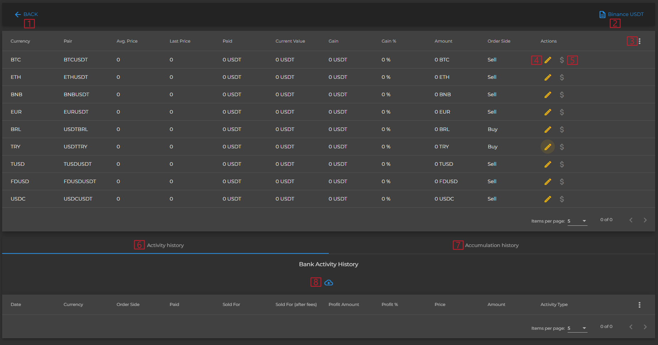The image size is (658, 345).
Task: Go to previous page in activity history table
Action: 631,327
